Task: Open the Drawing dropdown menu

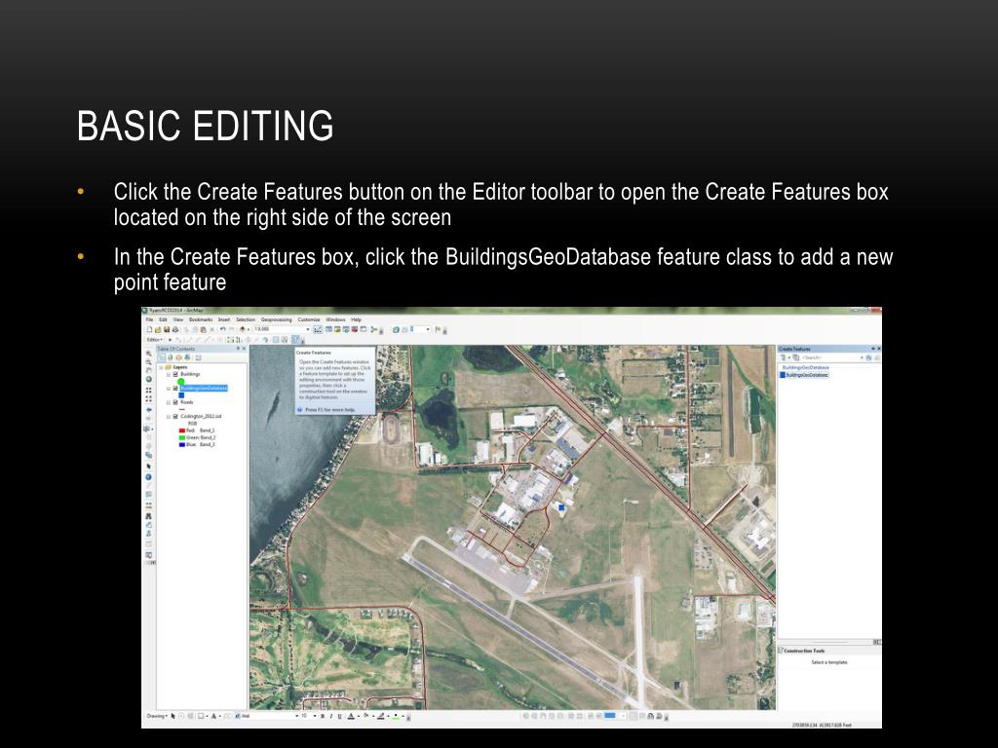Action: 157,716
